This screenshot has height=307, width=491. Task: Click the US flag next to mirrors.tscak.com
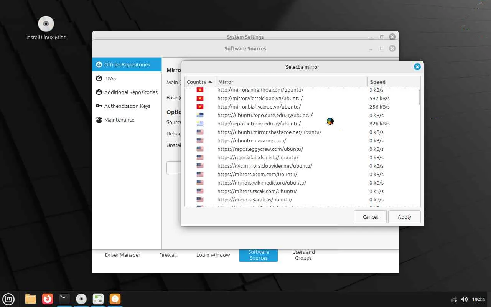pyautogui.click(x=200, y=191)
